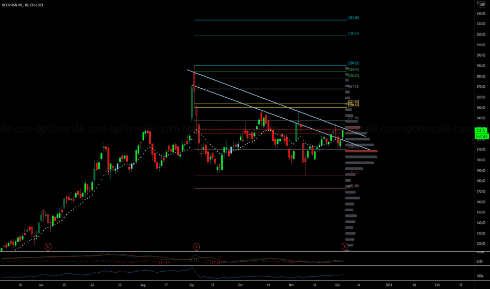Click the 200.00 price axis label

(481, 160)
